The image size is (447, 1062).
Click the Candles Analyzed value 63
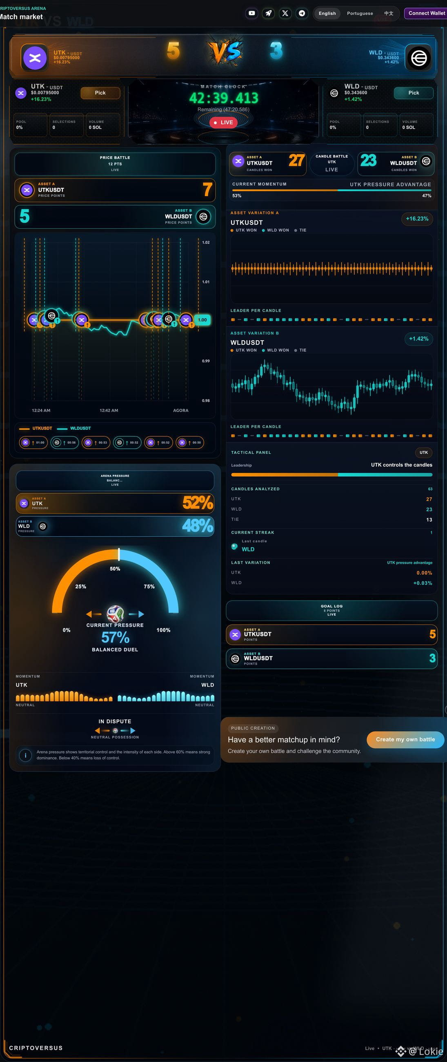(430, 489)
